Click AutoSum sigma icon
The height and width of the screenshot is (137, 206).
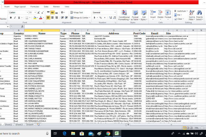pos(175,11)
